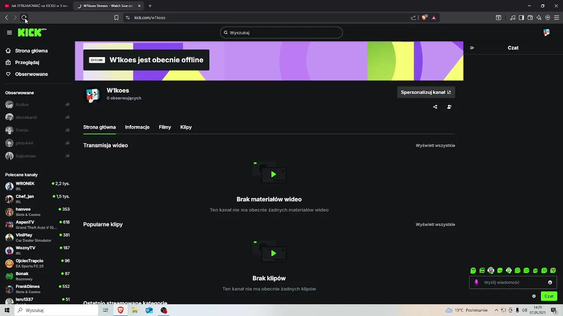The width and height of the screenshot is (563, 316).
Task: Open recommended channel Bonak
Action: pos(37,276)
